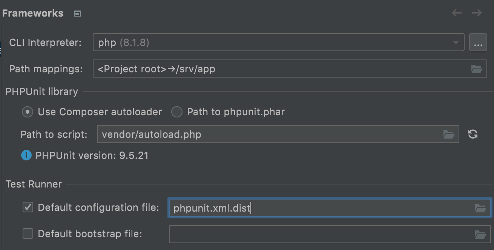Screen dimensions: 494x250
Task: Focus the phpunit.xml.dist configuration field
Action: (321, 208)
